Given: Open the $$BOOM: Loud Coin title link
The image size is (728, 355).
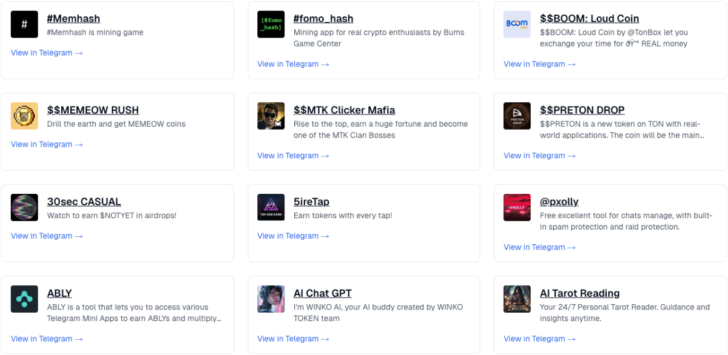Looking at the screenshot, I should (589, 19).
